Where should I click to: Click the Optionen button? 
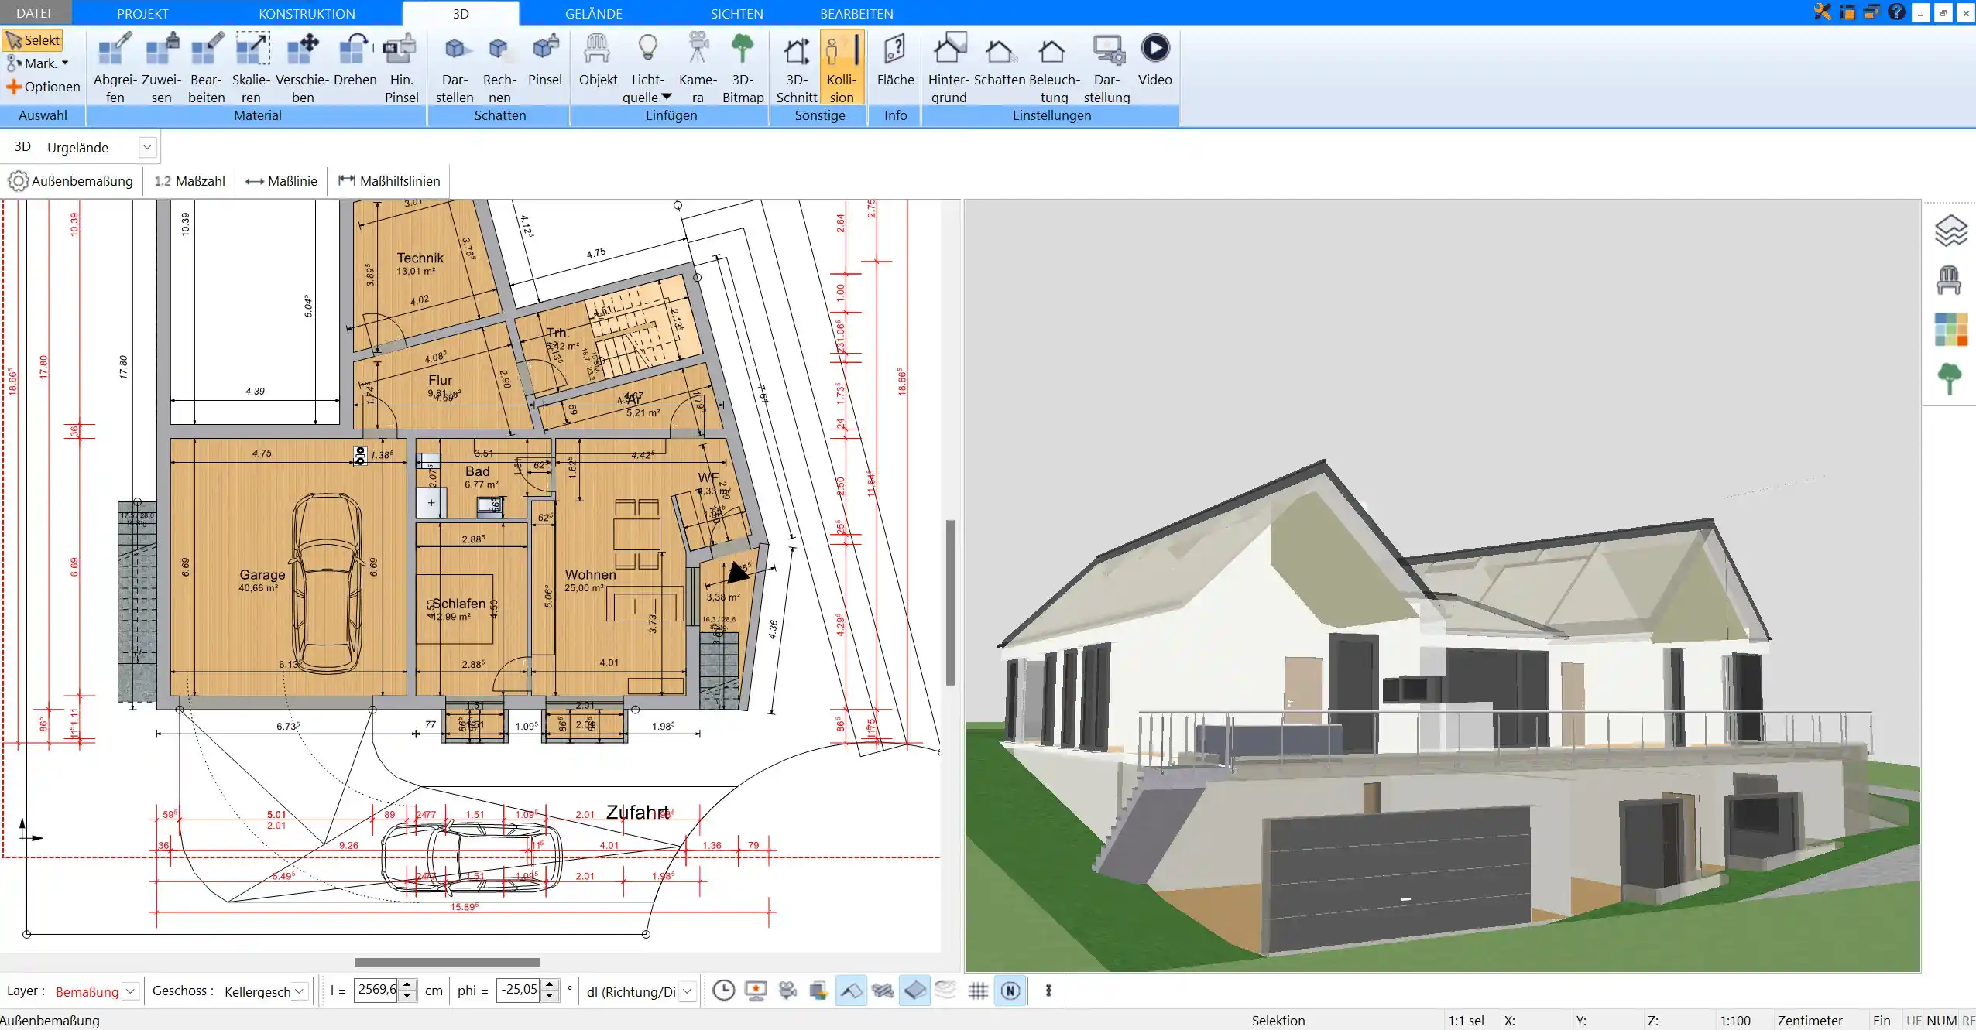coord(43,87)
